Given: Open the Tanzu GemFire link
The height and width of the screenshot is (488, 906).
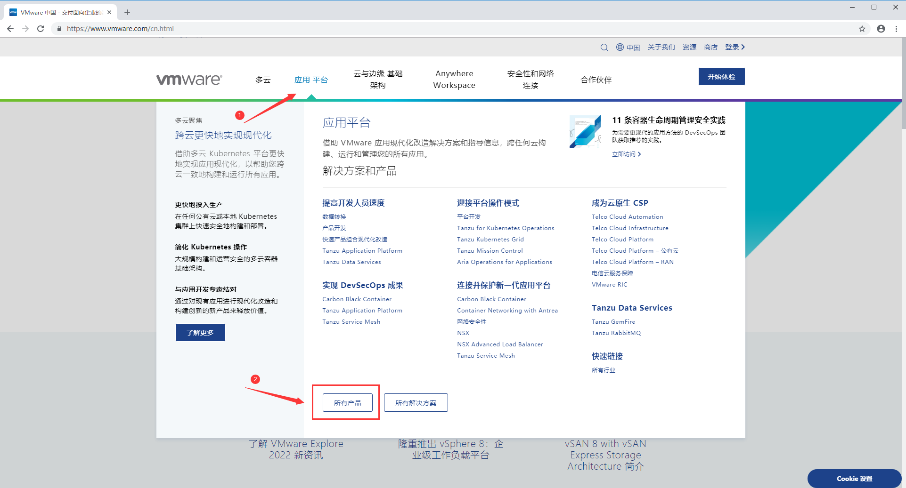Looking at the screenshot, I should [x=613, y=322].
